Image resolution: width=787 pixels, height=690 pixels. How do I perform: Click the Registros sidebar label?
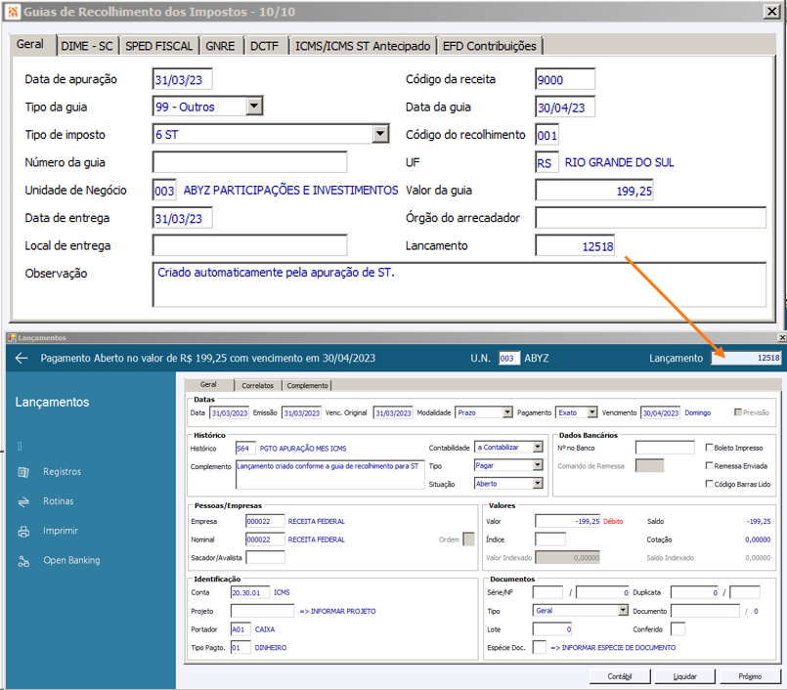click(x=62, y=472)
